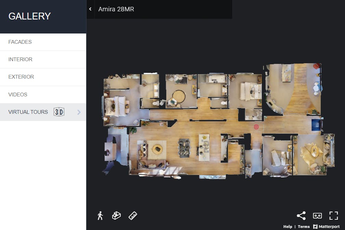This screenshot has width=345, height=230.
Task: Open the Help link
Action: [288, 227]
